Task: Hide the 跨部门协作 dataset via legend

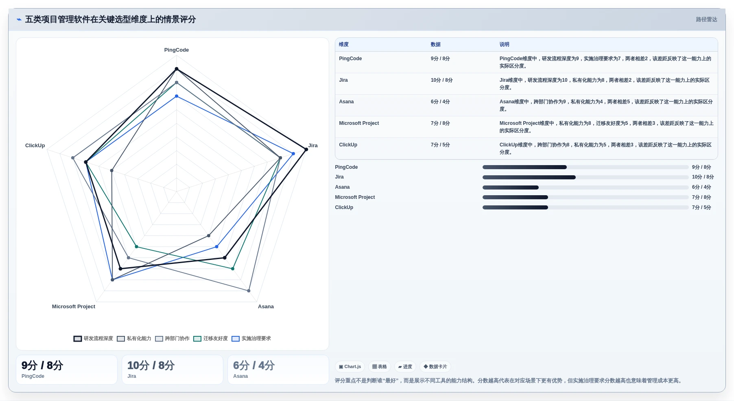Action: tap(172, 338)
